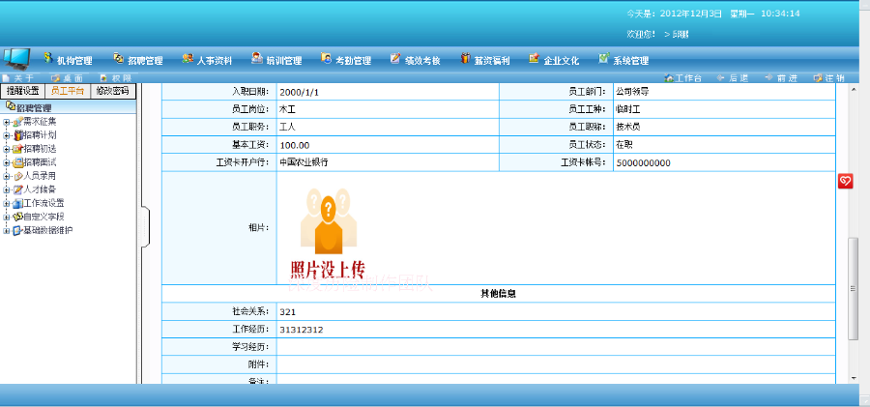Click the 关于 page icon

[x=6, y=78]
